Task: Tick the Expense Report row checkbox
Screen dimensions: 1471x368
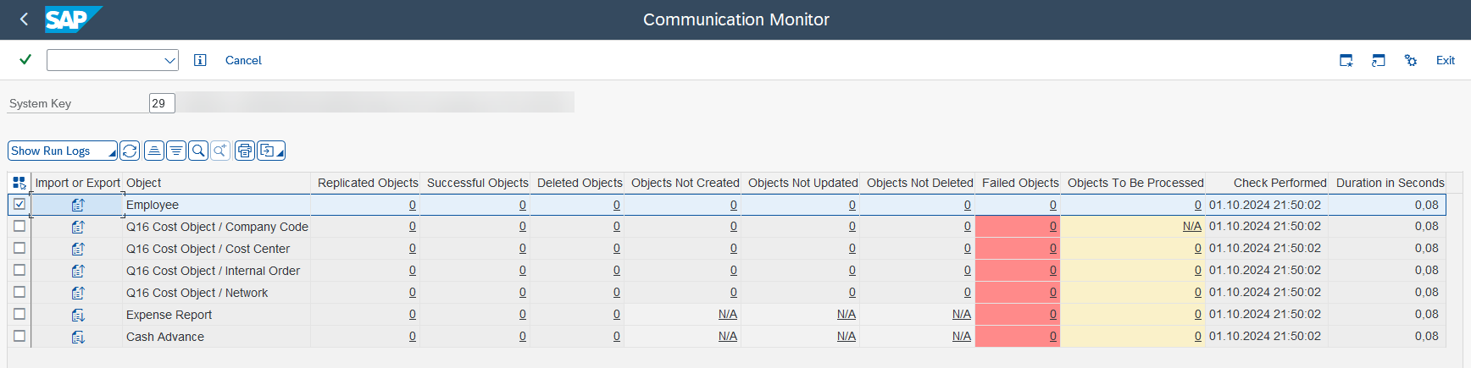Action: (19, 314)
